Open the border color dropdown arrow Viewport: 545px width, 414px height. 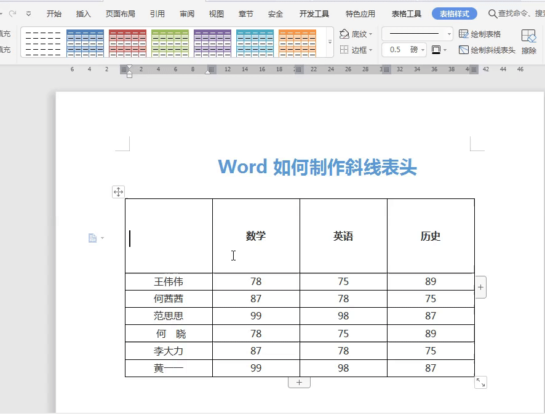pyautogui.click(x=445, y=50)
